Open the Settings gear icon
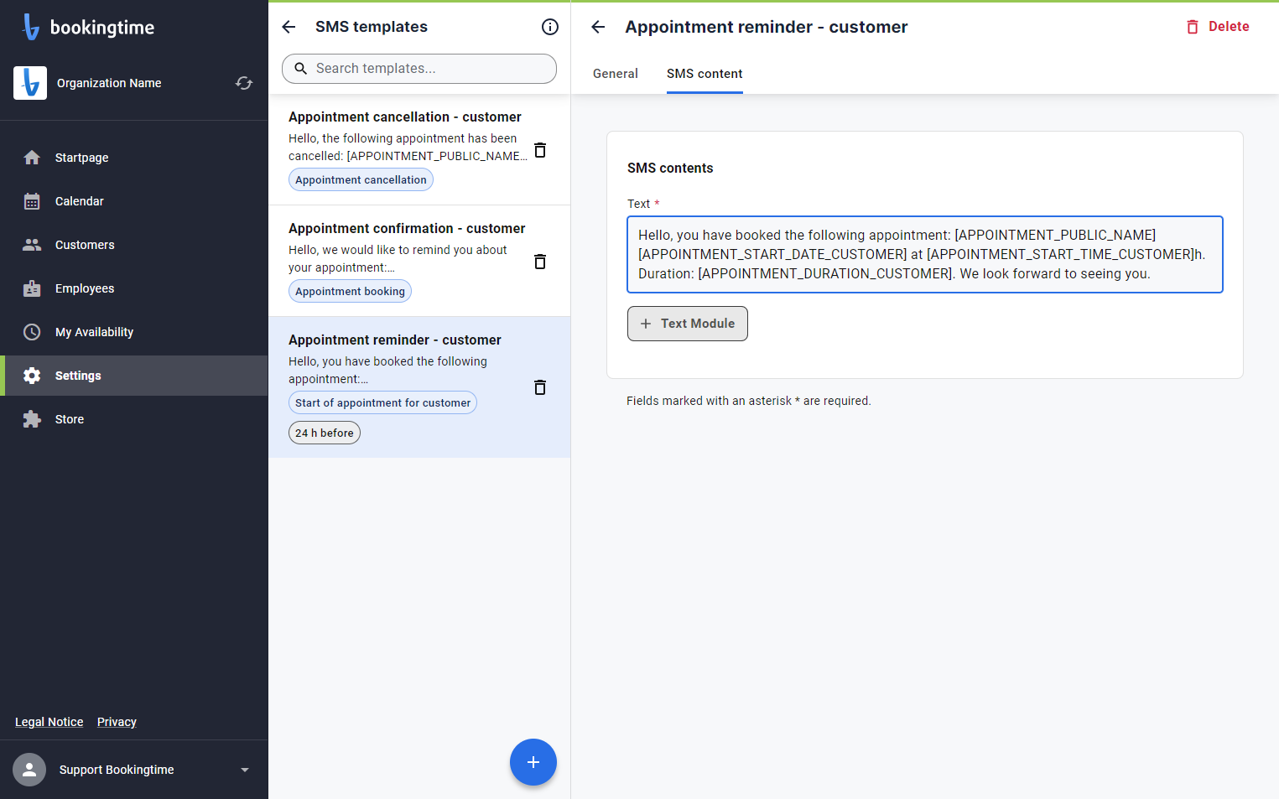This screenshot has width=1279, height=799. [32, 376]
